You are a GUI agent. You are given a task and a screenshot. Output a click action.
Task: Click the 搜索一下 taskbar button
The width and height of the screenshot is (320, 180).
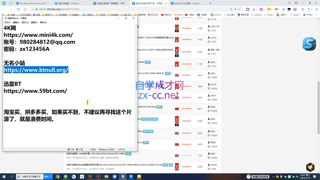48,176
